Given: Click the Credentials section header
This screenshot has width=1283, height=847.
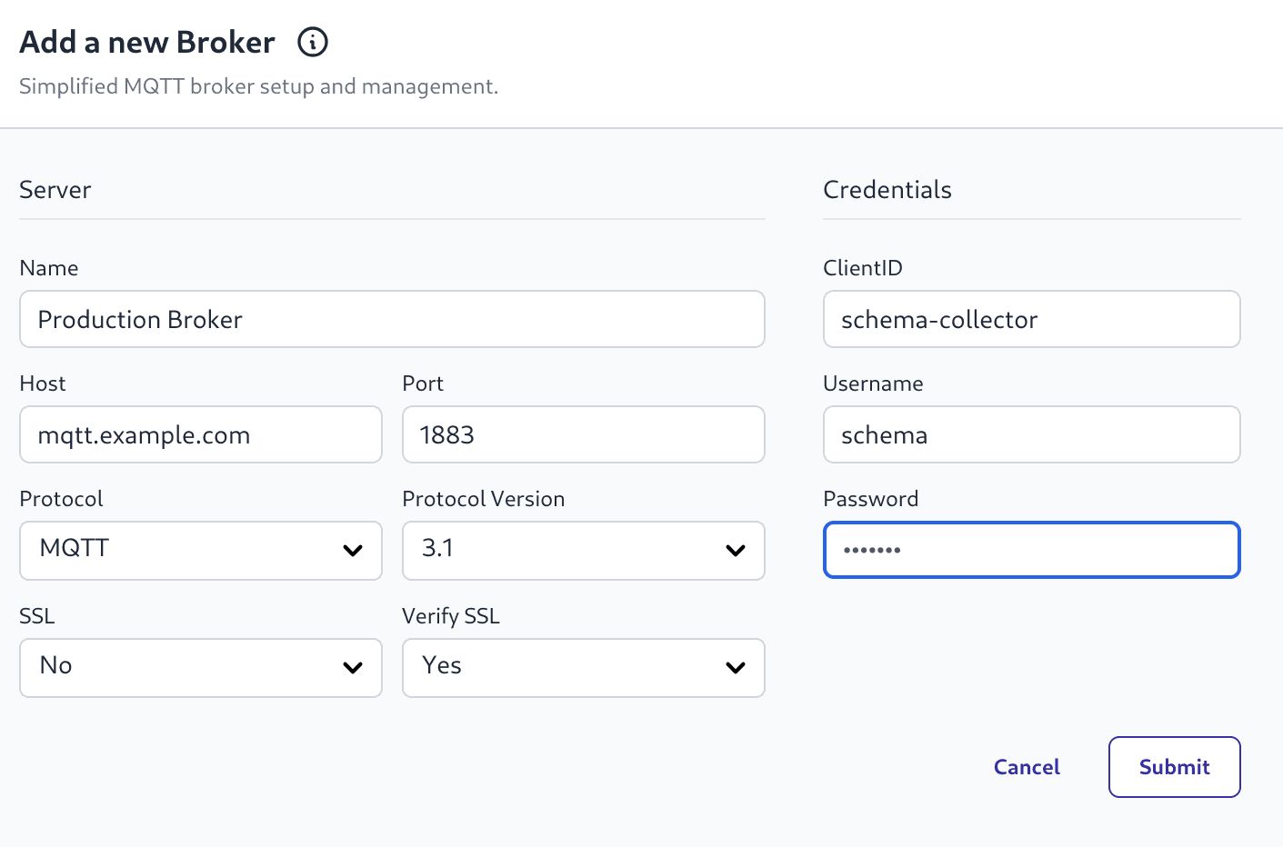Looking at the screenshot, I should click(x=887, y=189).
